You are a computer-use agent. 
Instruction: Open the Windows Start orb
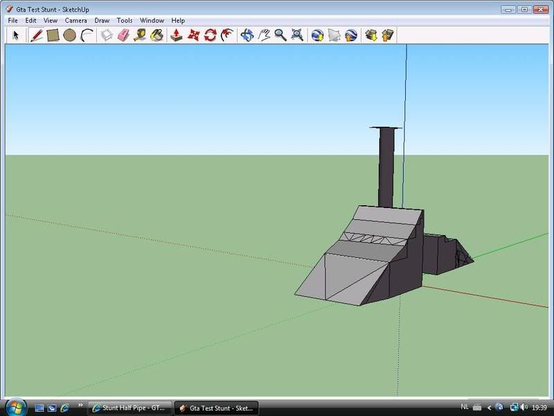tap(16, 408)
